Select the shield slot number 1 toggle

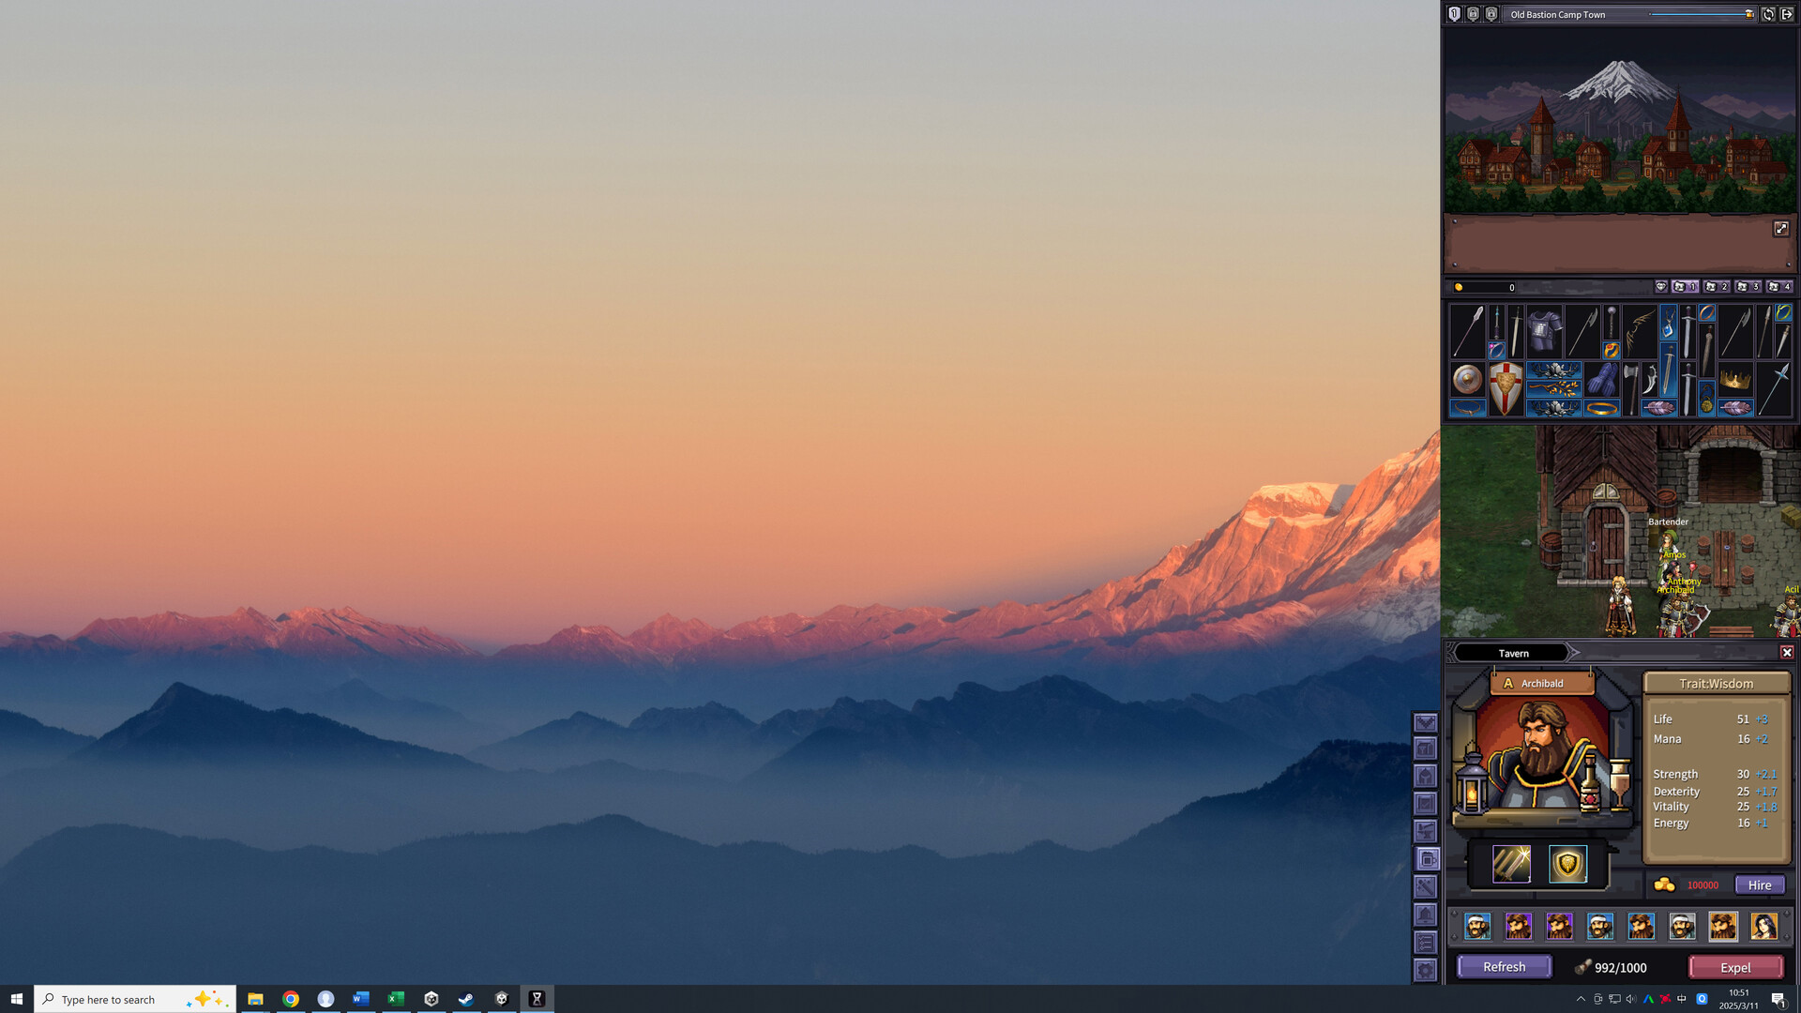click(1454, 14)
